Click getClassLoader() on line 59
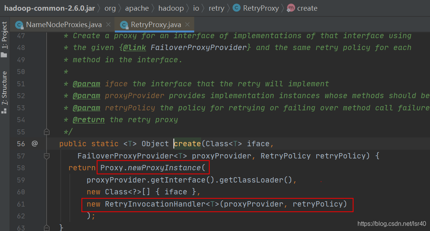This screenshot has width=430, height=231. point(256,180)
